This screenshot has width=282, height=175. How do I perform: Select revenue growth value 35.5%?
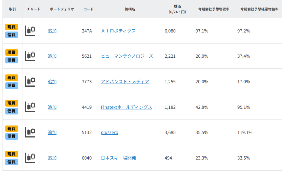pos(202,132)
